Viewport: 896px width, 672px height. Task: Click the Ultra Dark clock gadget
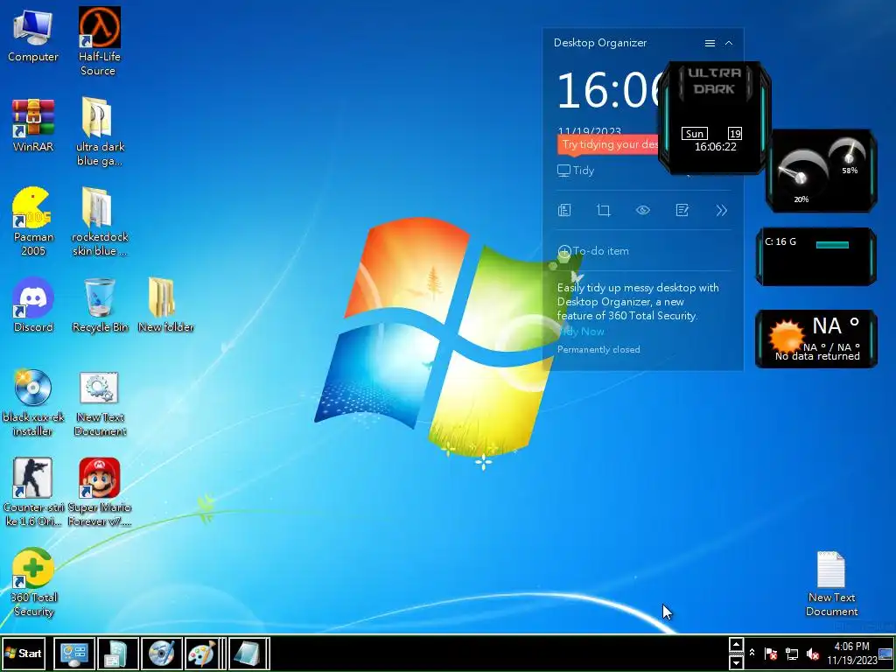click(714, 118)
